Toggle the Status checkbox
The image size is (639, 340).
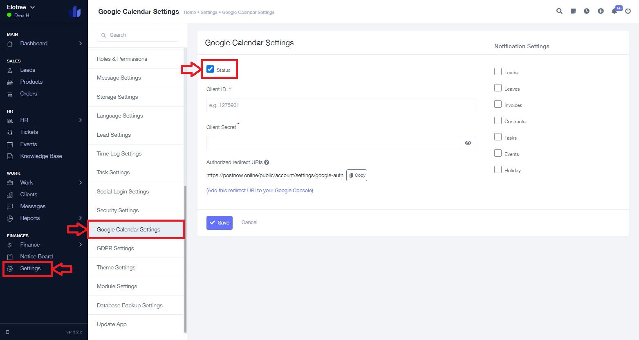(210, 69)
